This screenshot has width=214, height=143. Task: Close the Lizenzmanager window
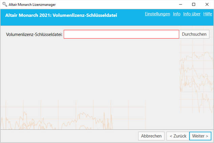207,4
